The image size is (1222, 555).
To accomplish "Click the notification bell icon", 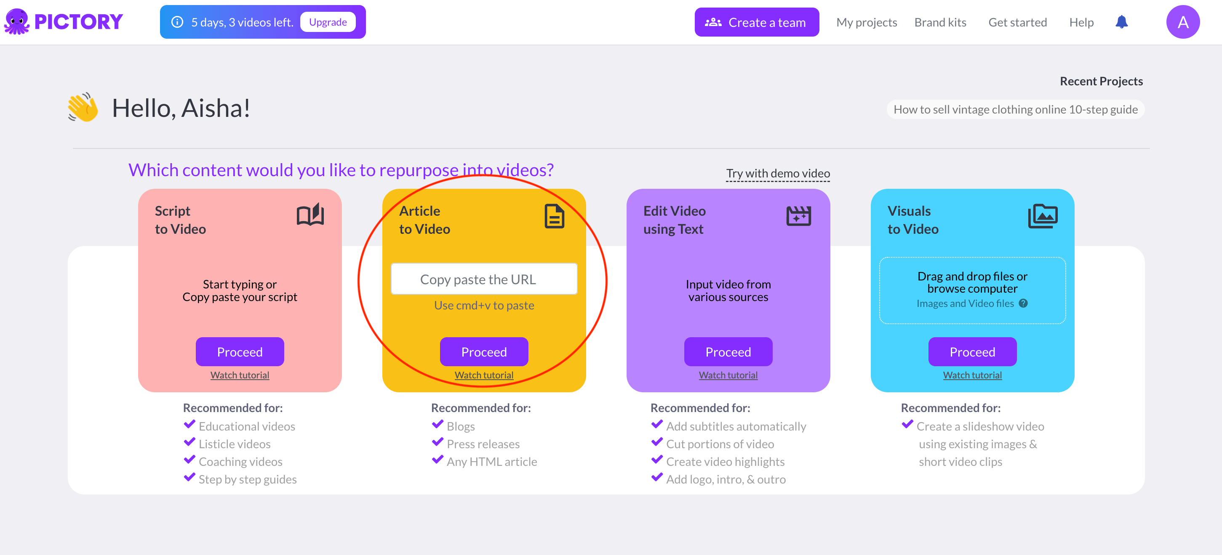I will tap(1121, 21).
